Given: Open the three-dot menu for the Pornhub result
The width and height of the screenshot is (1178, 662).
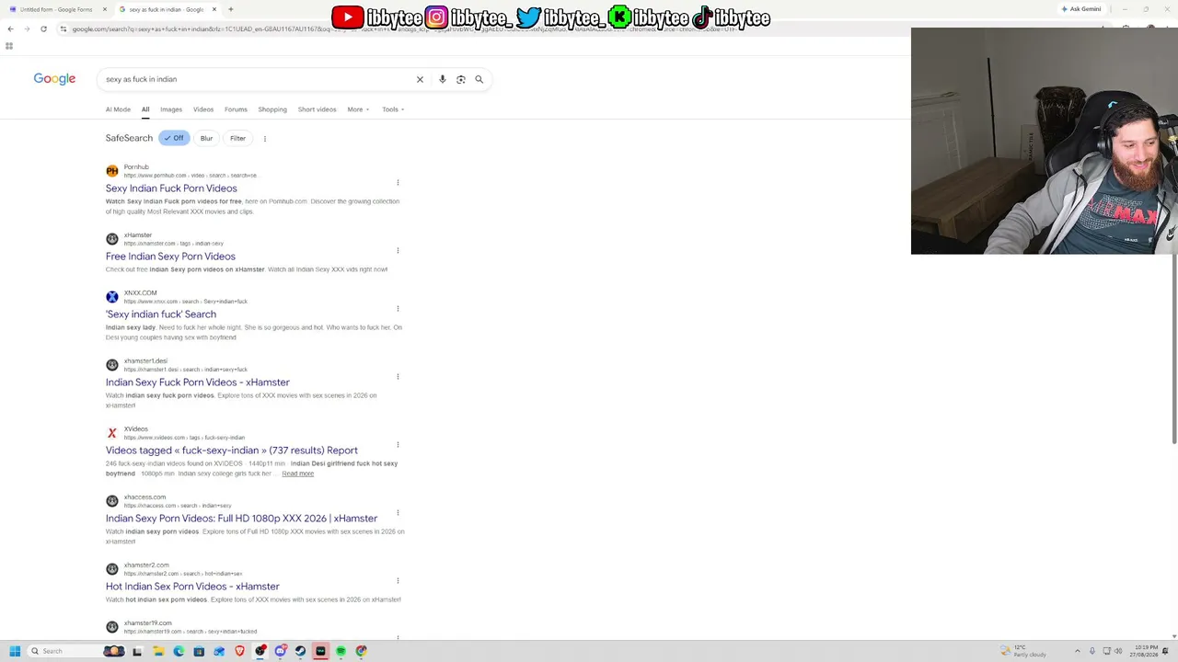Looking at the screenshot, I should (x=398, y=182).
